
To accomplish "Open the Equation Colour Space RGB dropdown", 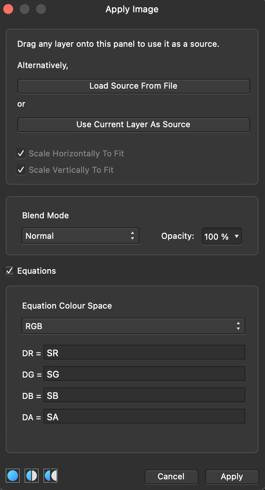I will pos(133,327).
